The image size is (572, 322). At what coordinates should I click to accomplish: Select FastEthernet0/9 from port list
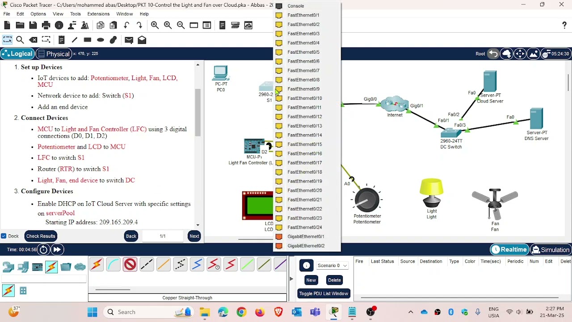[307, 89]
